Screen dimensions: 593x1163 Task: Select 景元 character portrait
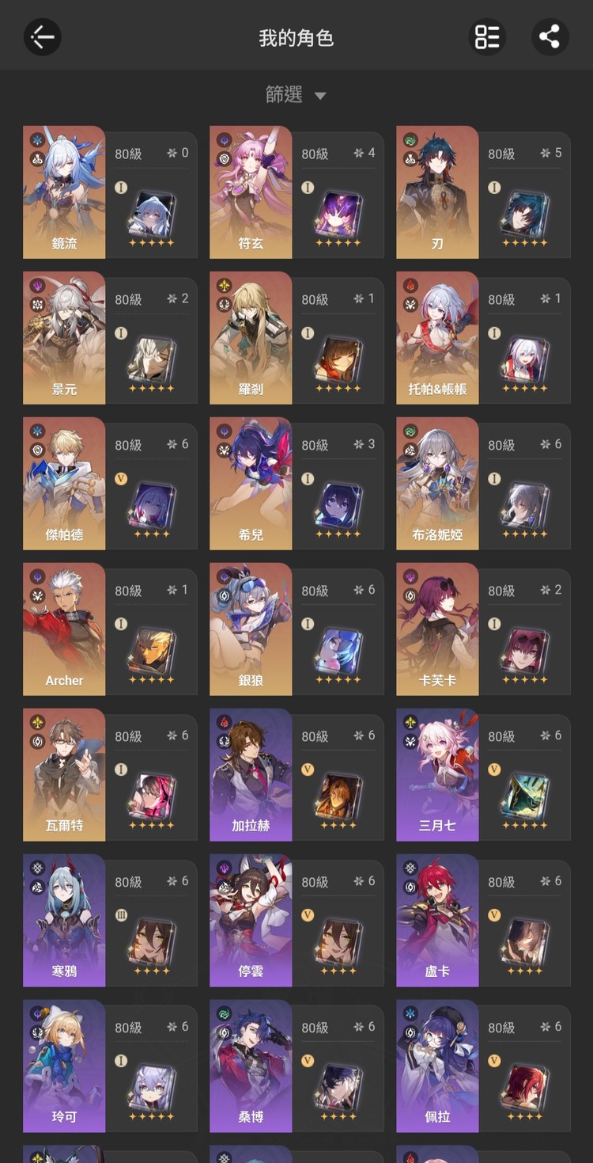pos(64,337)
